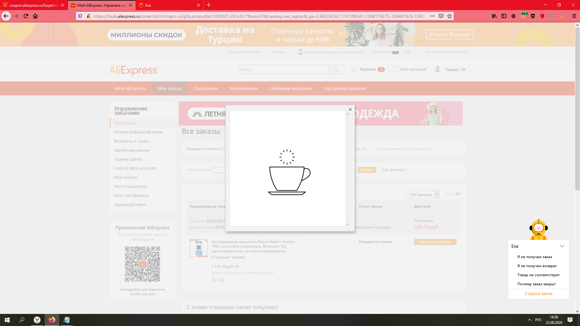The height and width of the screenshot is (326, 580).
Task: Filter by Ожидается платёж (1)
Action: (205, 149)
